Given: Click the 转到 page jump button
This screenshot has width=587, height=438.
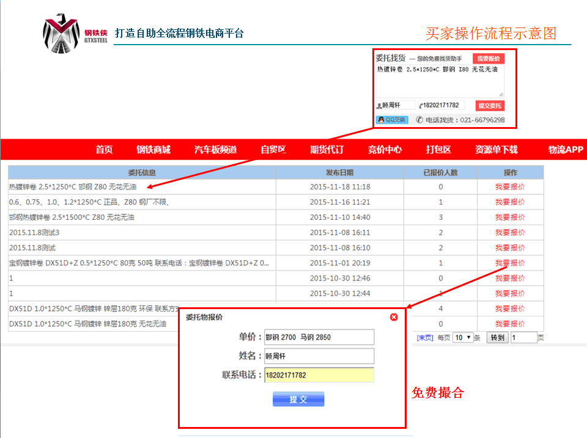Looking at the screenshot, I should pos(497,337).
